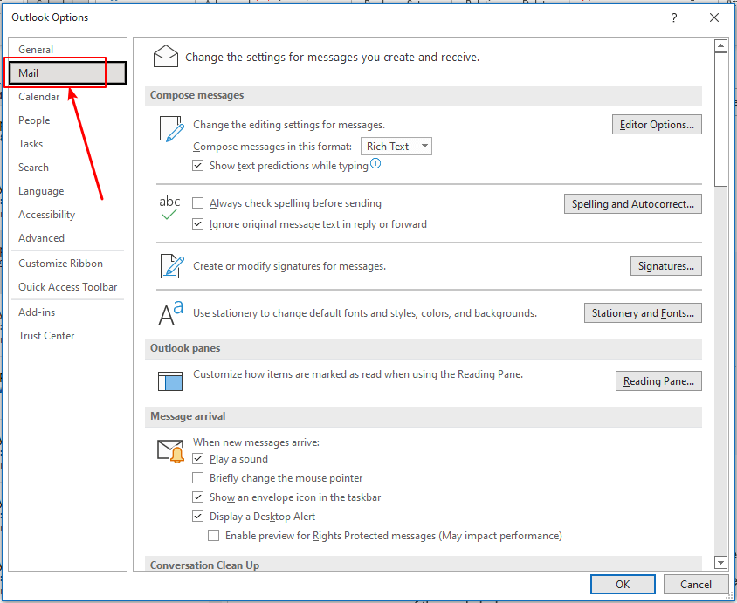Click the 'When new messages arrive:' label
This screenshot has width=737, height=603.
[256, 442]
